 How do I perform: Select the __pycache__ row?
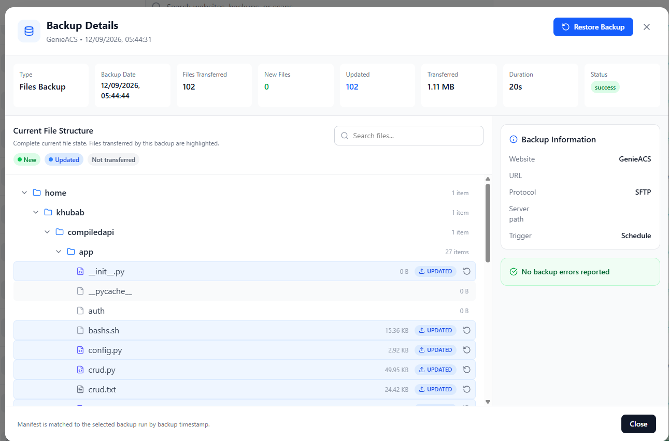coord(245,291)
